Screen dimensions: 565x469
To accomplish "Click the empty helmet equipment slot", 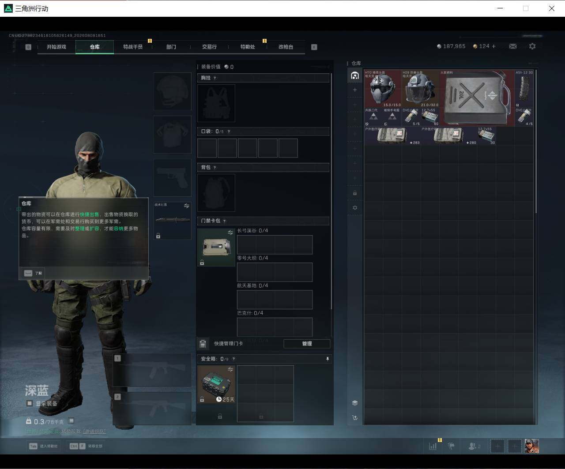I will [173, 91].
